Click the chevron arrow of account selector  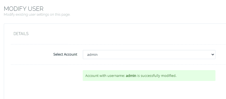coord(212,54)
